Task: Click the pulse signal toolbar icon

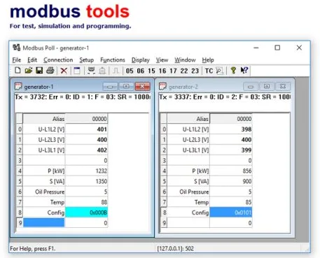Action: (x=116, y=71)
